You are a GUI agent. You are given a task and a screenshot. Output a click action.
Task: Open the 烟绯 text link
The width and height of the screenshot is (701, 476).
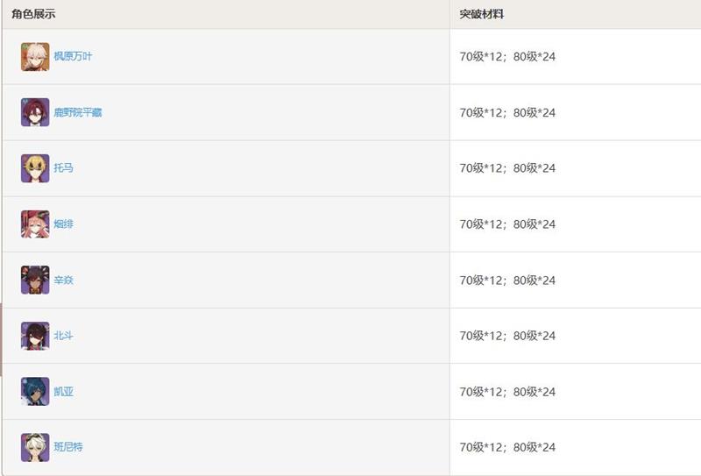click(x=63, y=224)
